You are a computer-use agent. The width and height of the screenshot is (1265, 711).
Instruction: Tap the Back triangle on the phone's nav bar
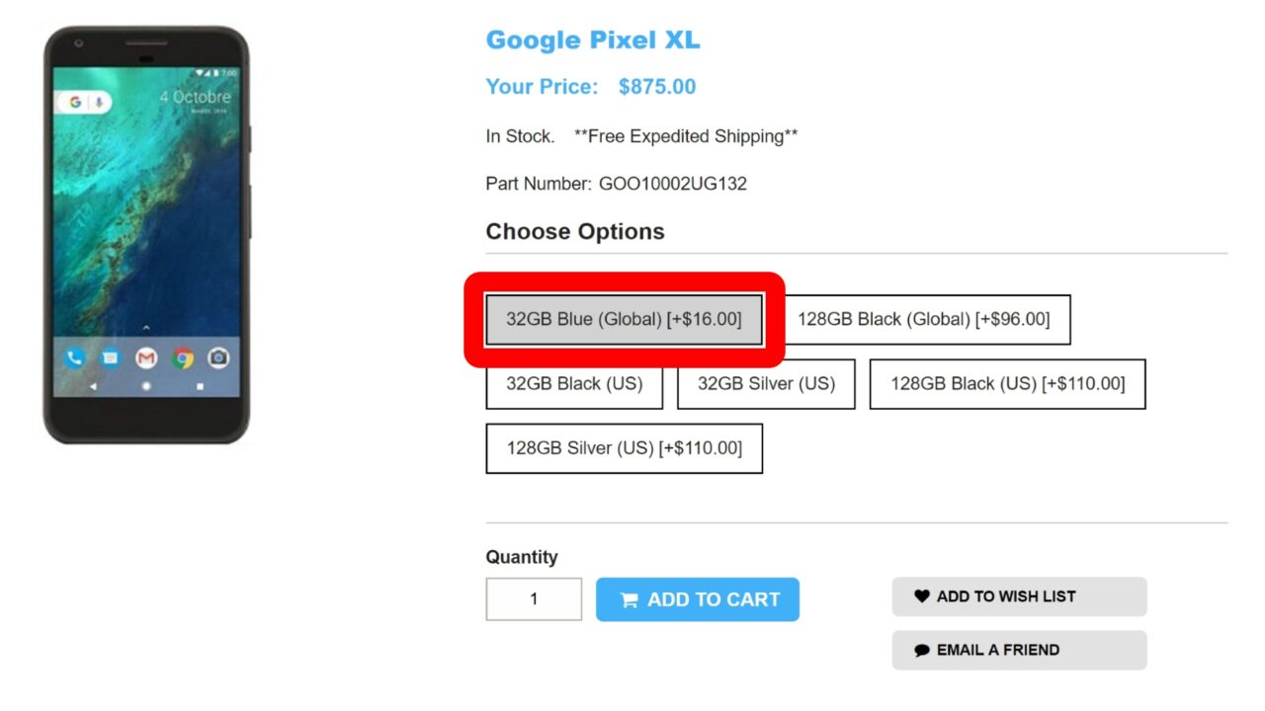[x=93, y=387]
